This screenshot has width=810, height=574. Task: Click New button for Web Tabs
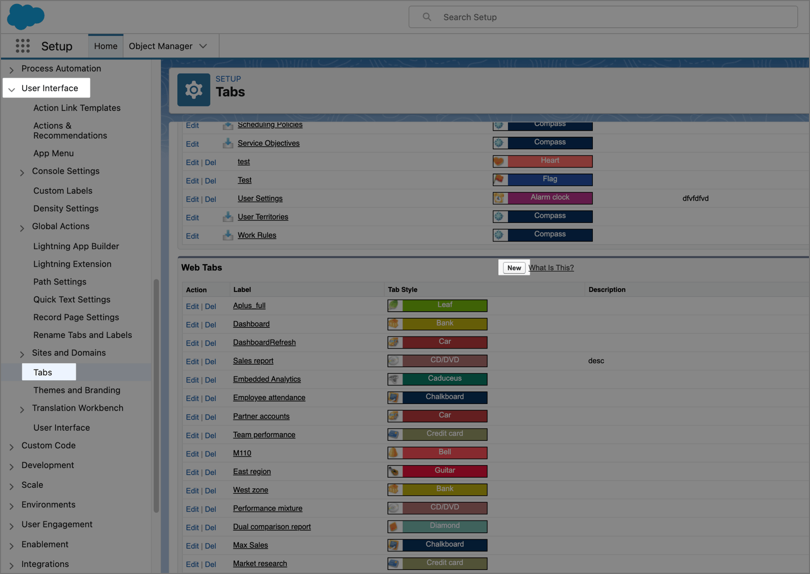click(x=514, y=268)
